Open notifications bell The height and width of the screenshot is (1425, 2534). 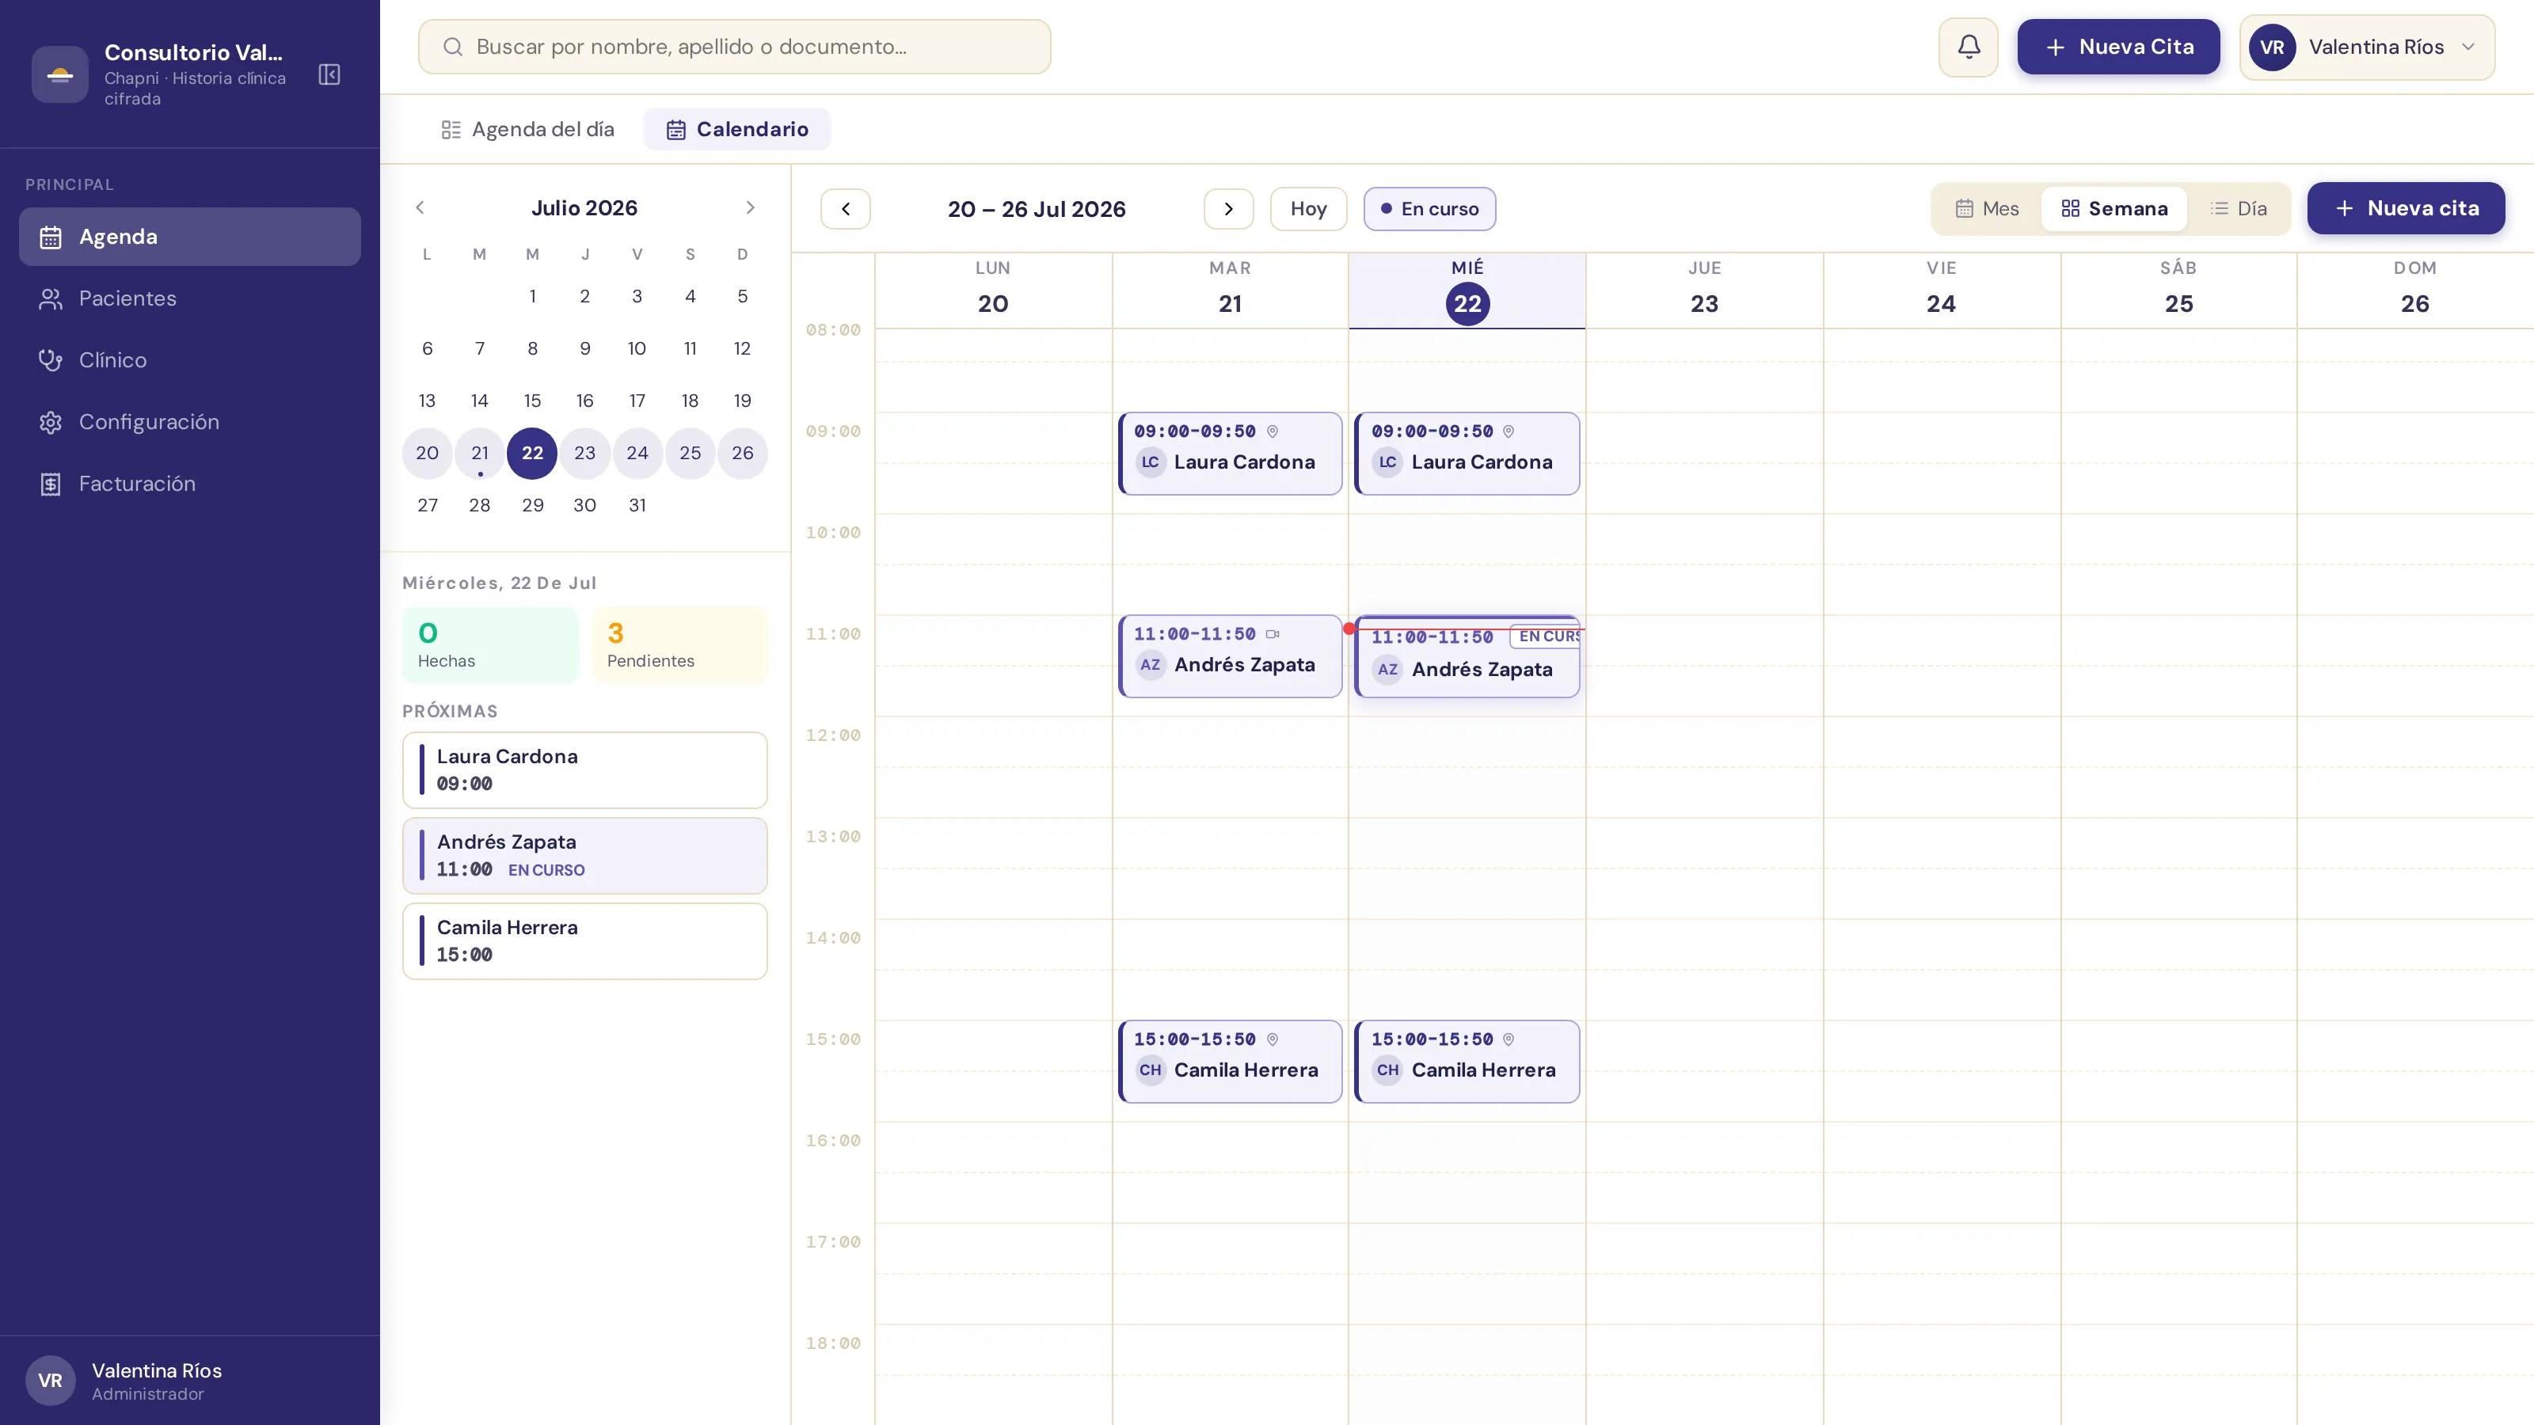[x=1969, y=47]
